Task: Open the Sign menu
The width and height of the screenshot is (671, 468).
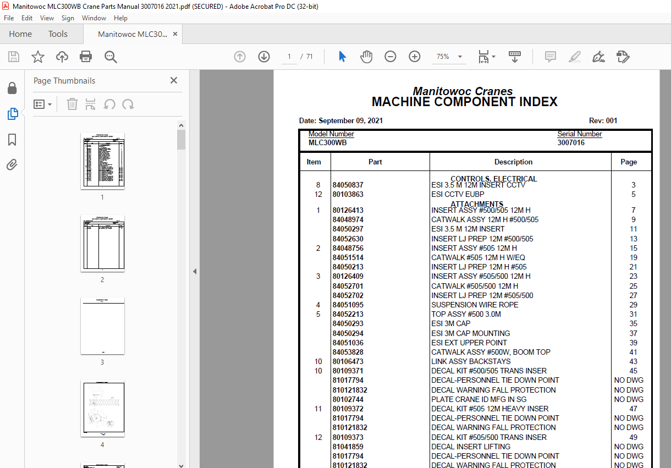Action: [68, 18]
